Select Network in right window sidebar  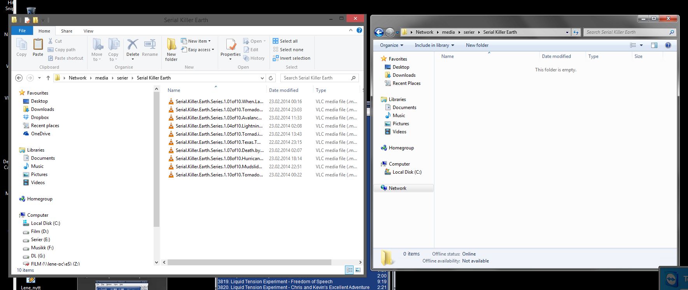[397, 188]
